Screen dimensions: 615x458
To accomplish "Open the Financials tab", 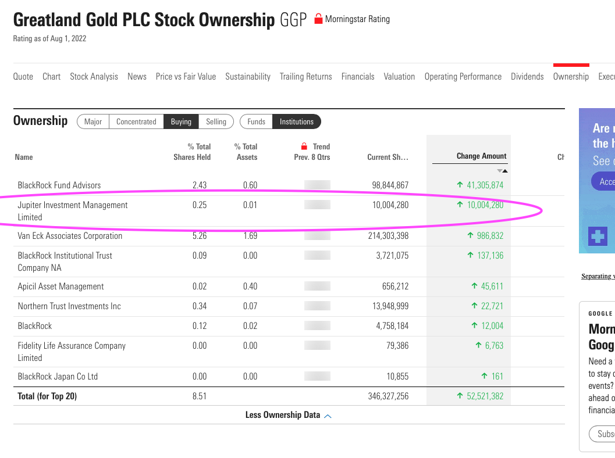I will (x=358, y=76).
